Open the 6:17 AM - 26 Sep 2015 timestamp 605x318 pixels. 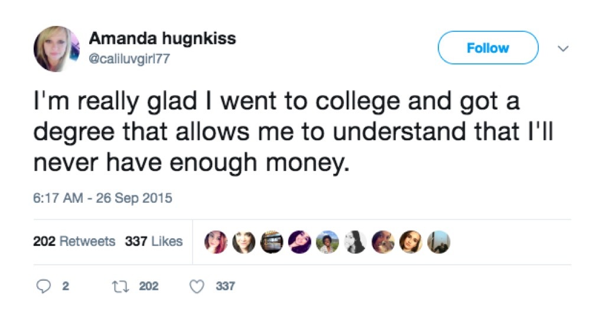tap(102, 198)
